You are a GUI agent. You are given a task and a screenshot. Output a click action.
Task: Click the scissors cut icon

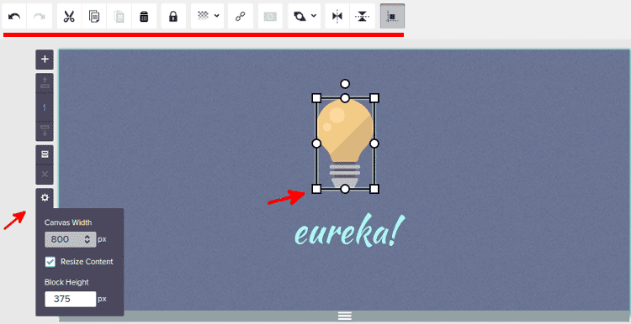(x=69, y=17)
